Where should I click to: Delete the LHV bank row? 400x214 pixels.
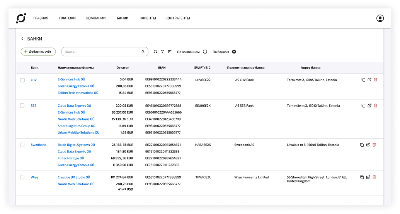pyautogui.click(x=376, y=80)
